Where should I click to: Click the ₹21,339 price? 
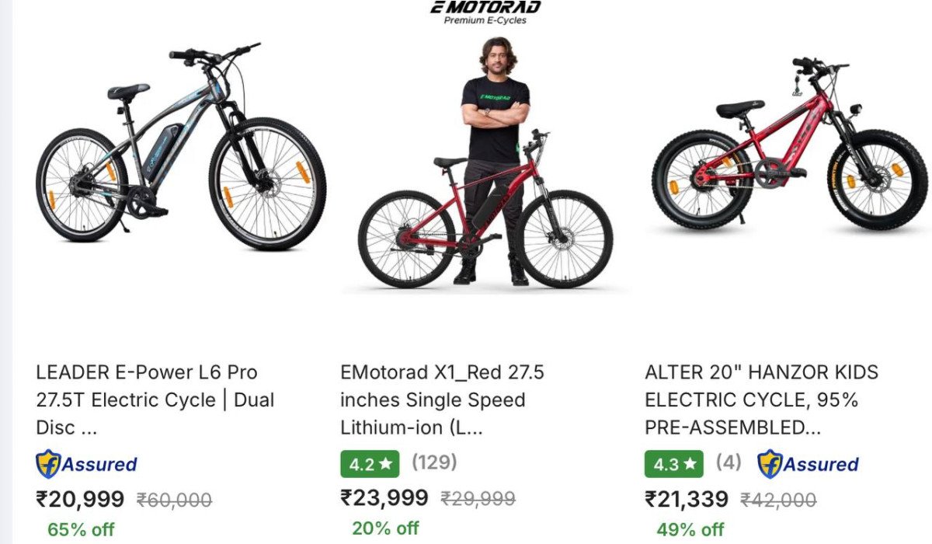coord(687,499)
